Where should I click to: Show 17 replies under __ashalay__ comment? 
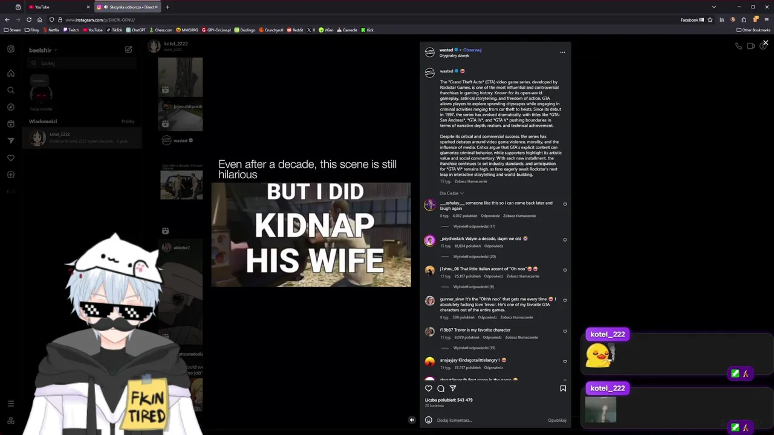474,227
